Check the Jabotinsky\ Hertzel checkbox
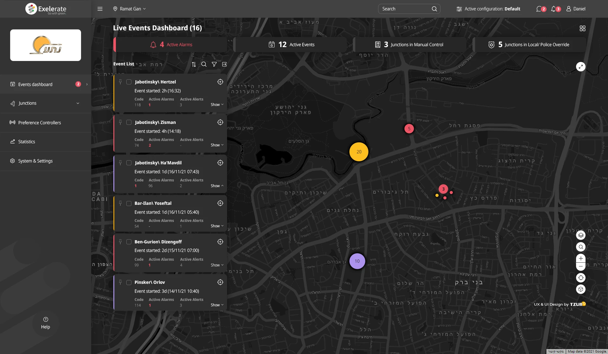This screenshot has width=608, height=354. (129, 82)
